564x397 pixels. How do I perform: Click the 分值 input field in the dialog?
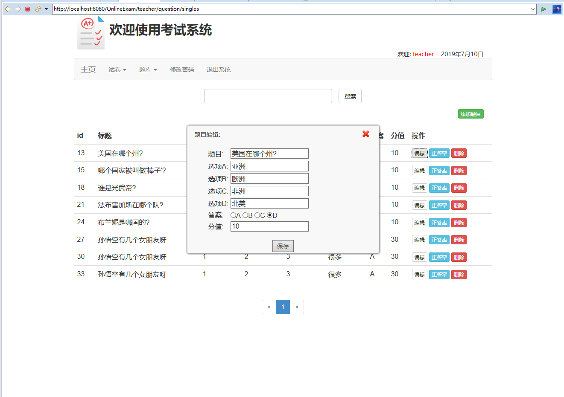269,226
